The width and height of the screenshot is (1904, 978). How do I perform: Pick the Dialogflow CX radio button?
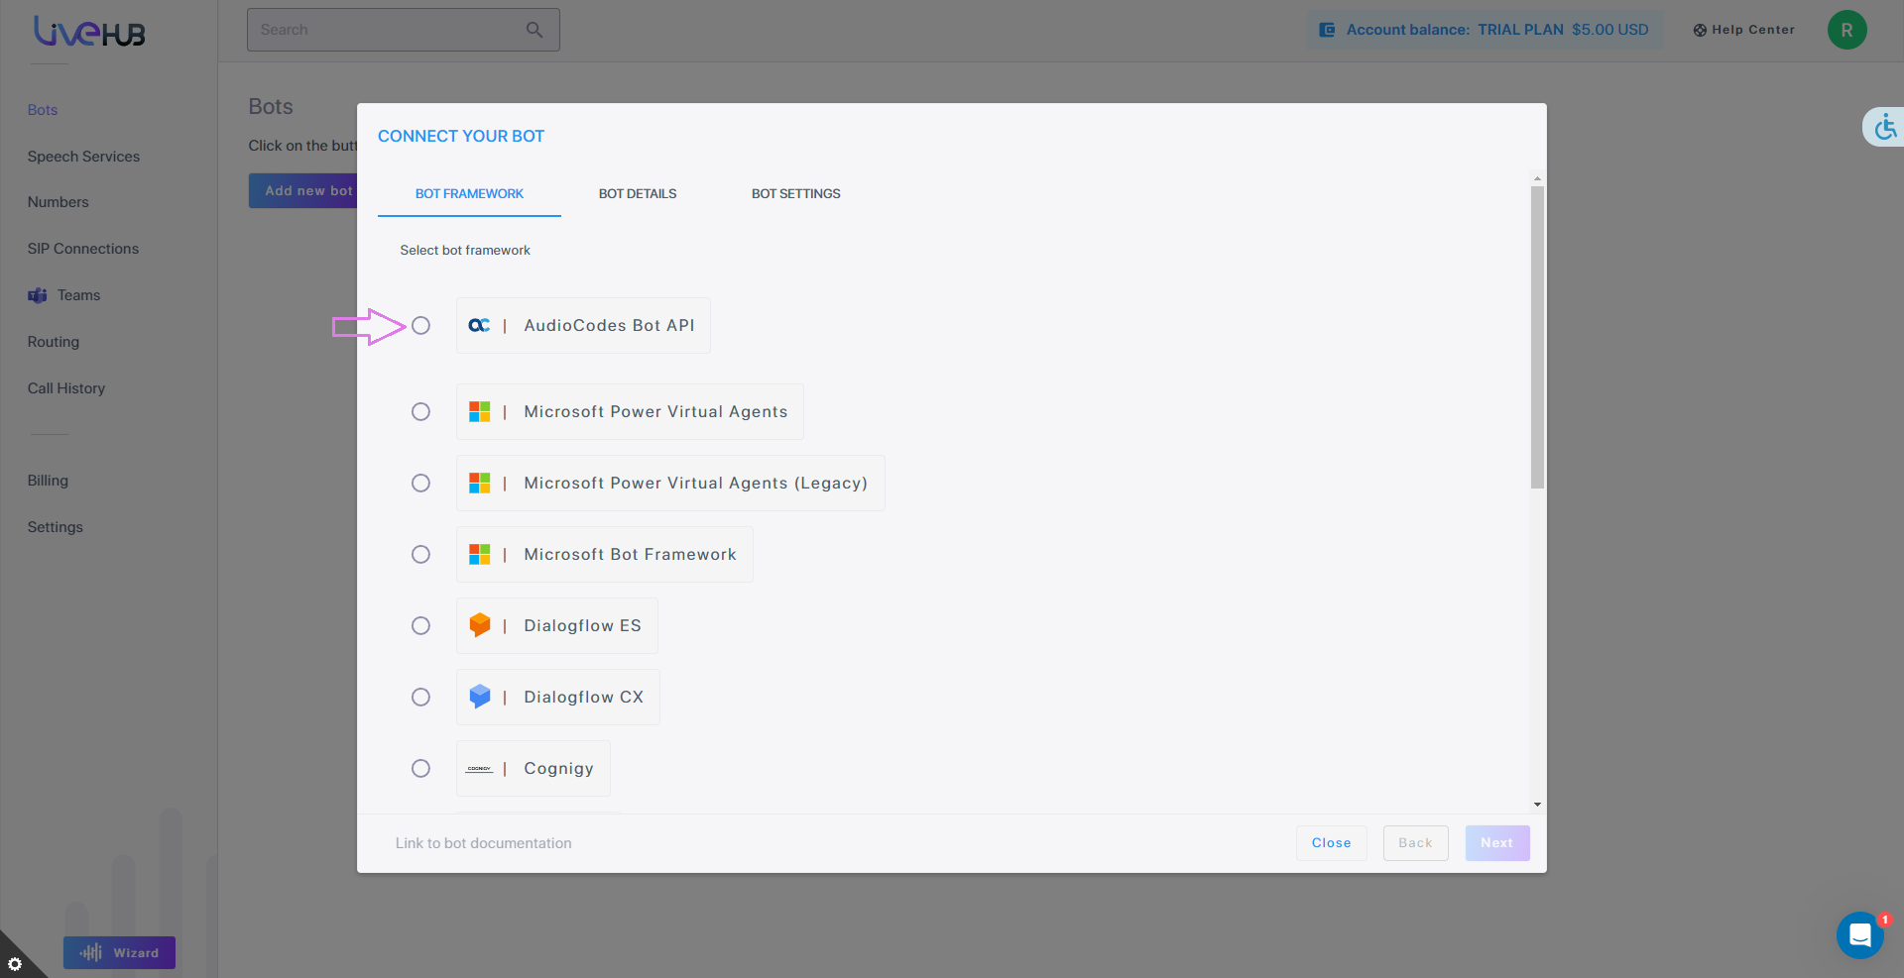coord(420,697)
